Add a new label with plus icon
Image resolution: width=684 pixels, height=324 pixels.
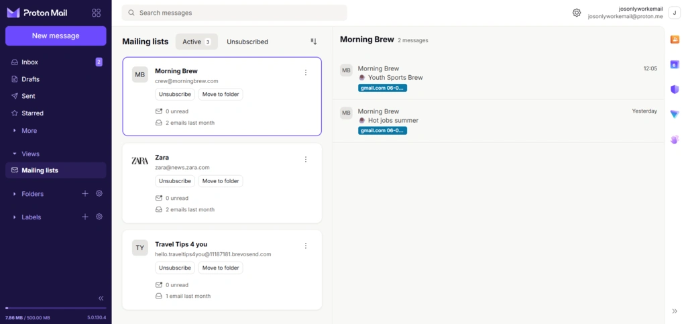[x=85, y=217]
